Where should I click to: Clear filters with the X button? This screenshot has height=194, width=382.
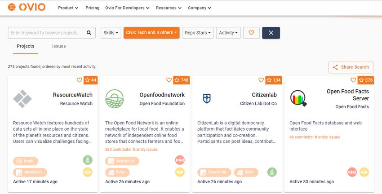271,33
